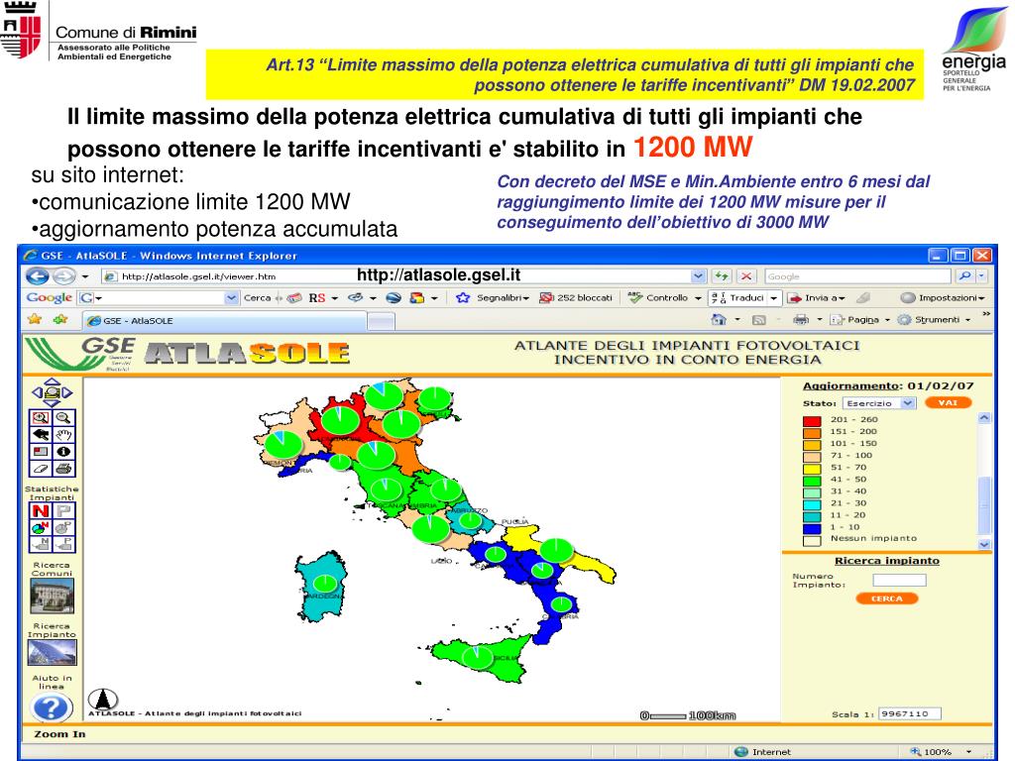Open the Invia a dropdown

tap(817, 297)
